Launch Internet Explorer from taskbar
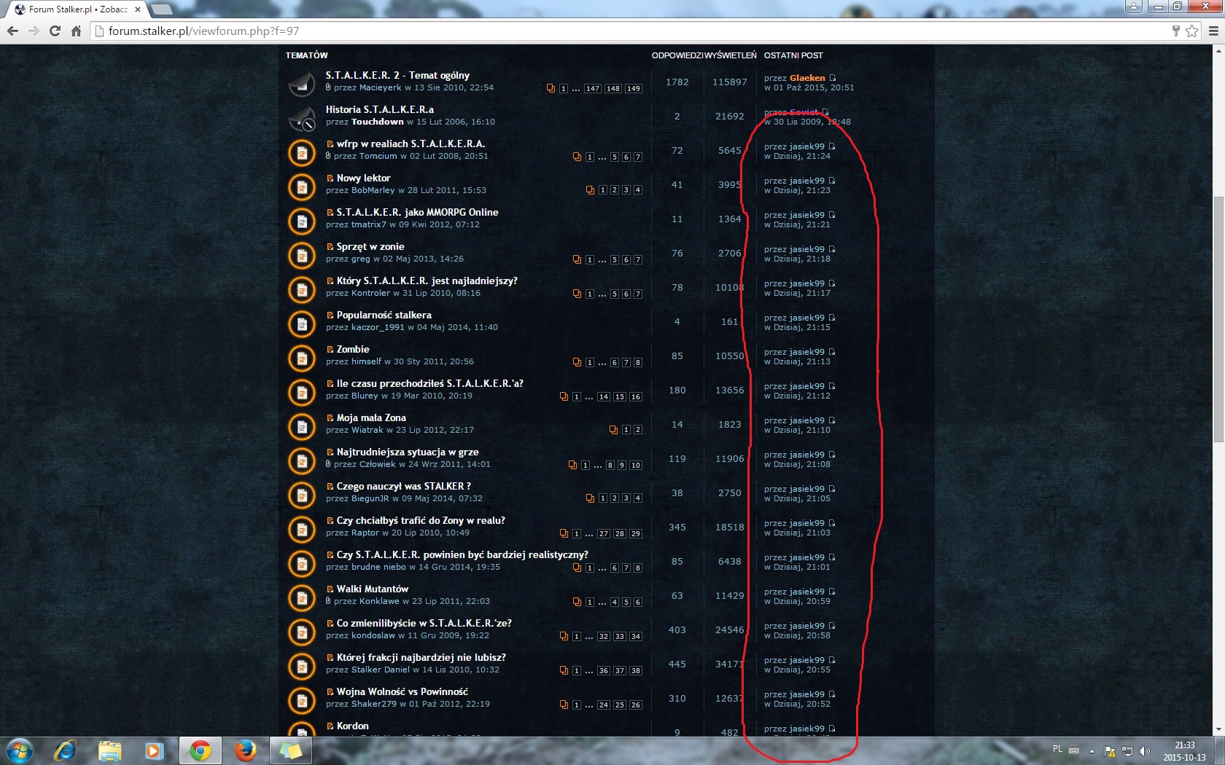 coord(64,750)
